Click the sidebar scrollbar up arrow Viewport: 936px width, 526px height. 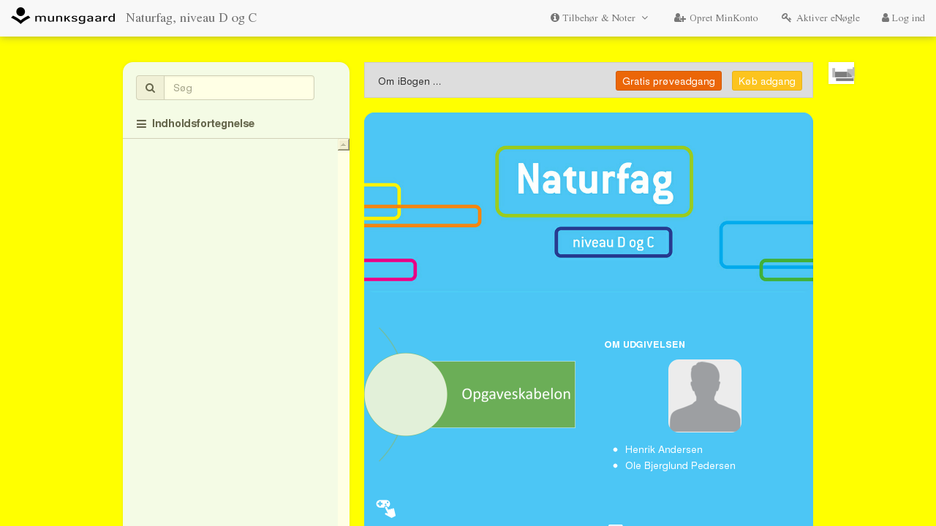[343, 145]
